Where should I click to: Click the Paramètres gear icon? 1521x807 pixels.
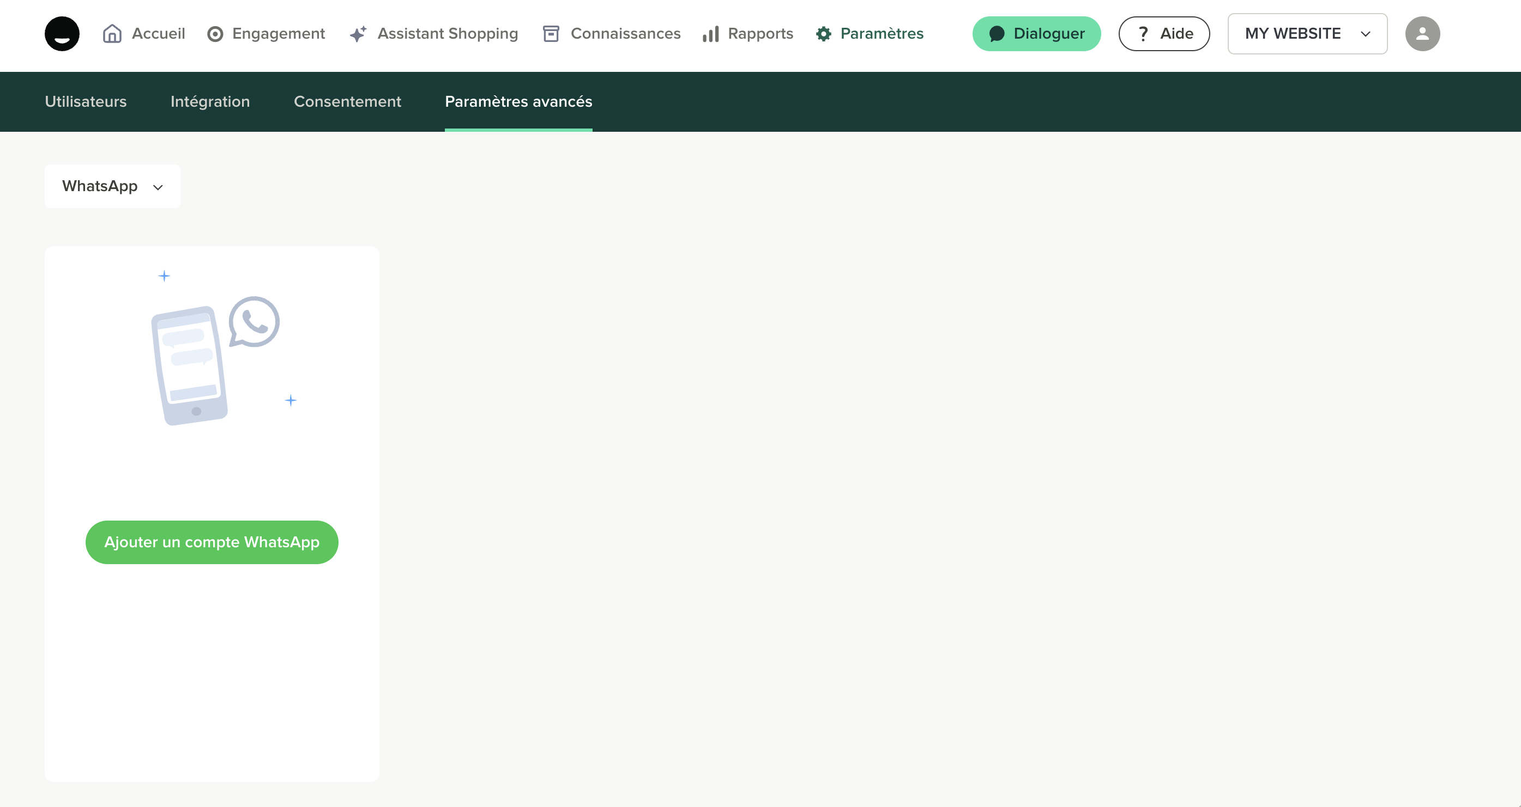(x=823, y=34)
